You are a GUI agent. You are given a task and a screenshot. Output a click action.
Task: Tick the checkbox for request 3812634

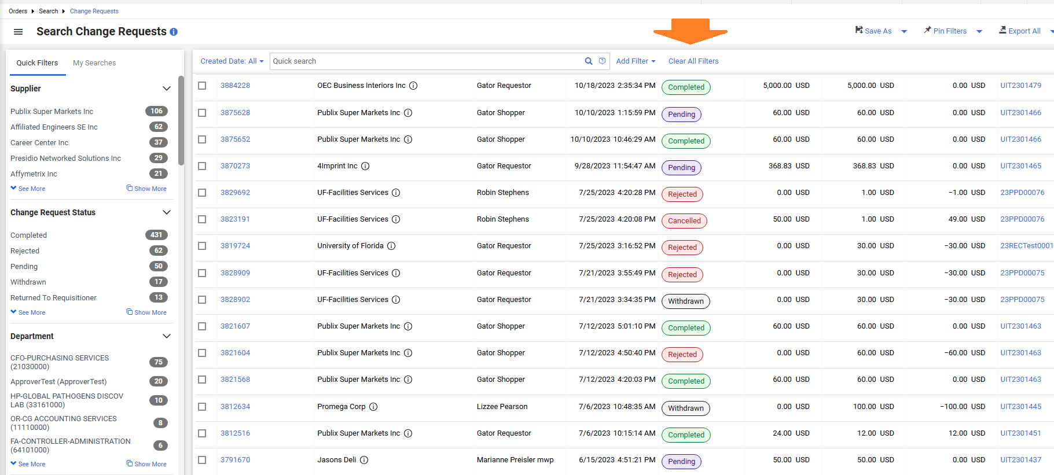pos(202,407)
